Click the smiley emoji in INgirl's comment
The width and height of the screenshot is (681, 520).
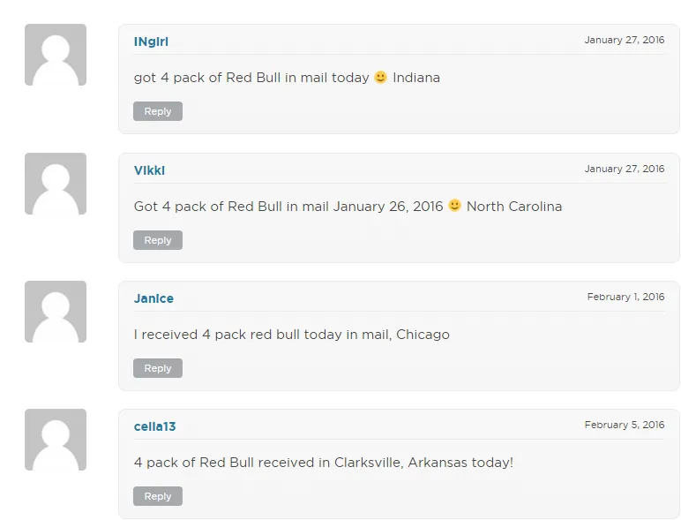coord(381,77)
